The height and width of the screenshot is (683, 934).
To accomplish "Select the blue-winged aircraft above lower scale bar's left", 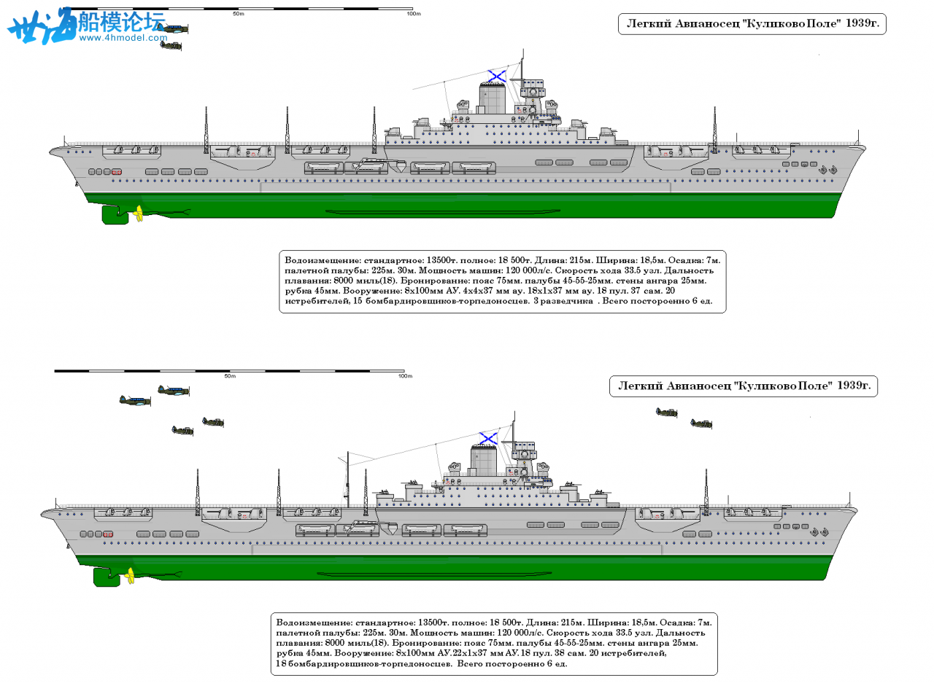I will point(173,391).
